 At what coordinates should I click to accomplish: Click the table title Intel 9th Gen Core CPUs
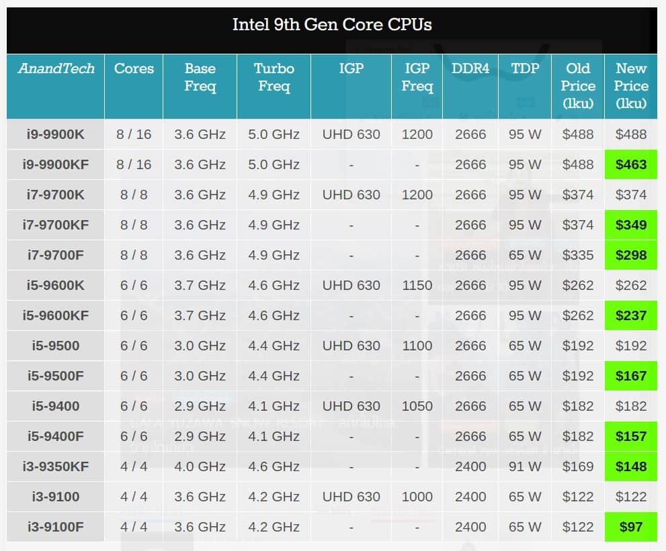coord(332,26)
